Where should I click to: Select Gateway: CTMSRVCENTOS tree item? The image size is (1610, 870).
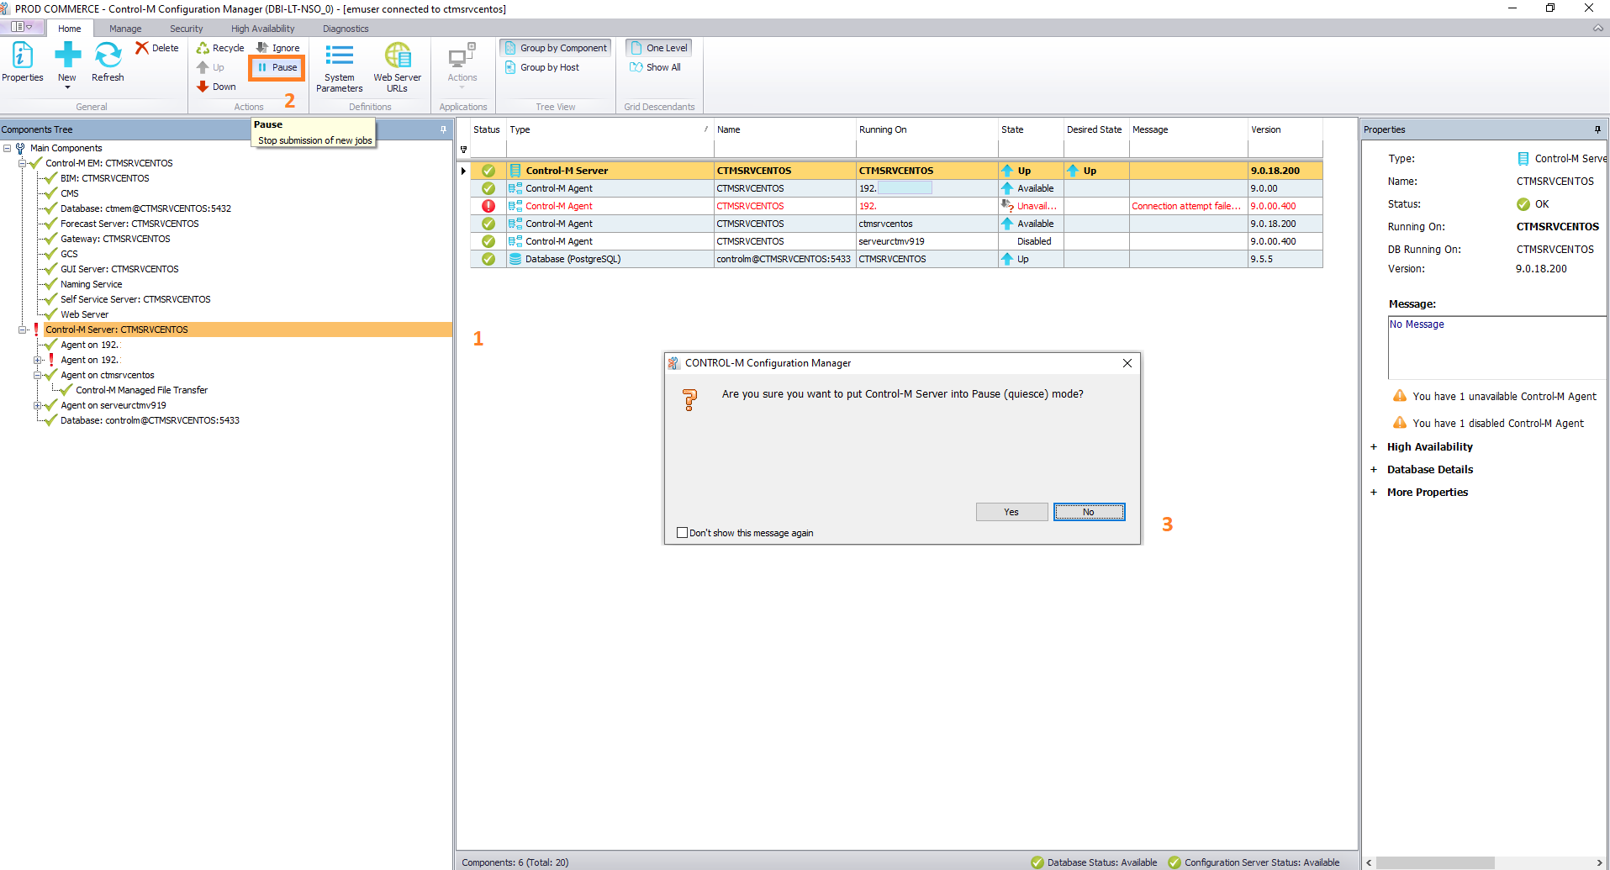click(115, 239)
